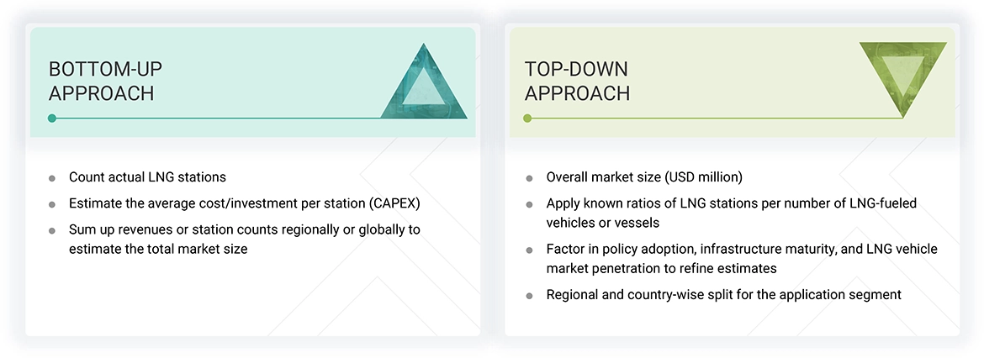
Task: Click bullet beside 'Estimate the average cost/investment'
Action: (52, 204)
